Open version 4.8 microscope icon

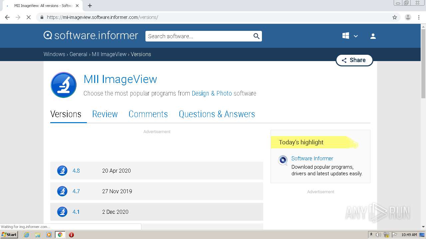[x=62, y=171]
